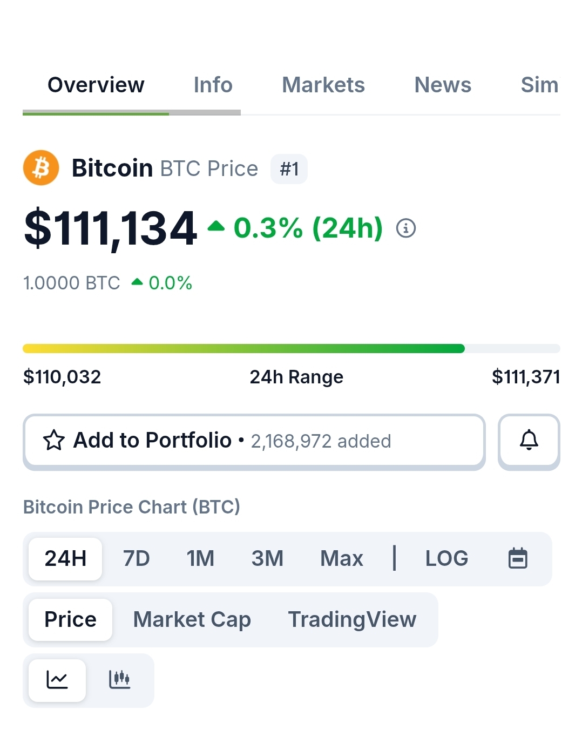Click the Add to Portfolio button
This screenshot has width=582, height=750.
coord(254,440)
